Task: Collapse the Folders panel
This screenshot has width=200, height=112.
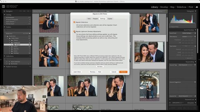Action: [4, 27]
